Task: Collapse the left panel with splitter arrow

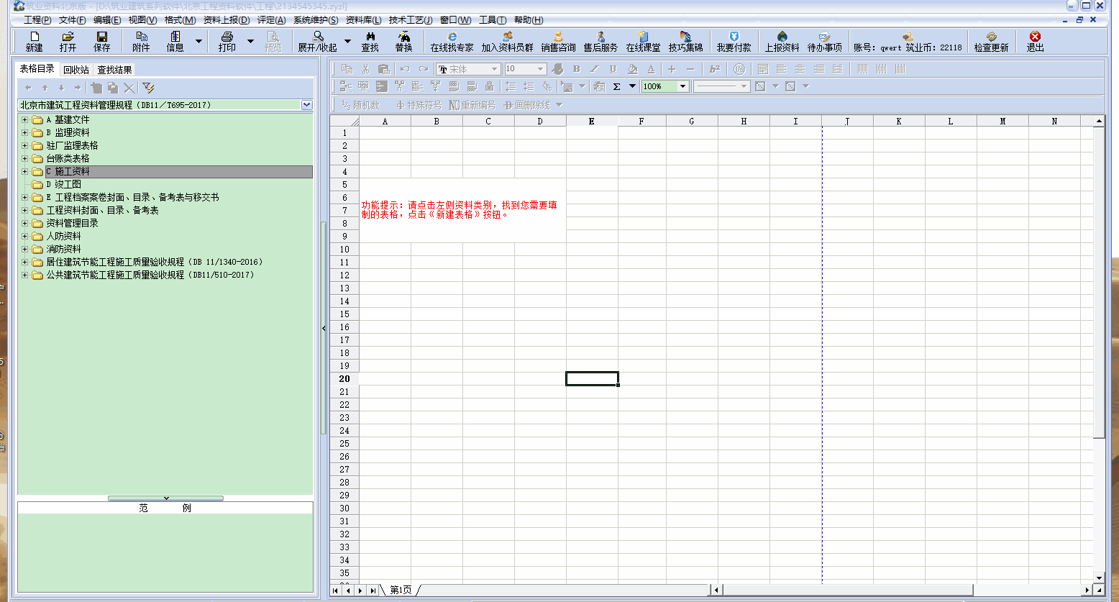Action: pos(324,328)
